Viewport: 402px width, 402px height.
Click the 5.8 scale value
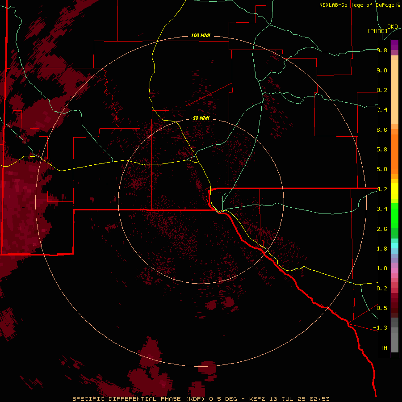tap(382, 150)
